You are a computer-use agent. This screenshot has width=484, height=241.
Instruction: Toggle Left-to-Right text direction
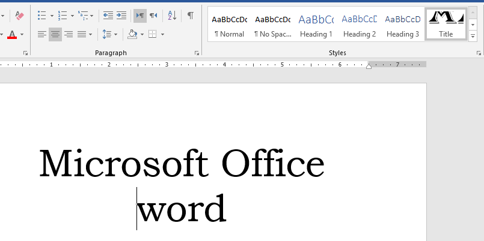pos(140,16)
